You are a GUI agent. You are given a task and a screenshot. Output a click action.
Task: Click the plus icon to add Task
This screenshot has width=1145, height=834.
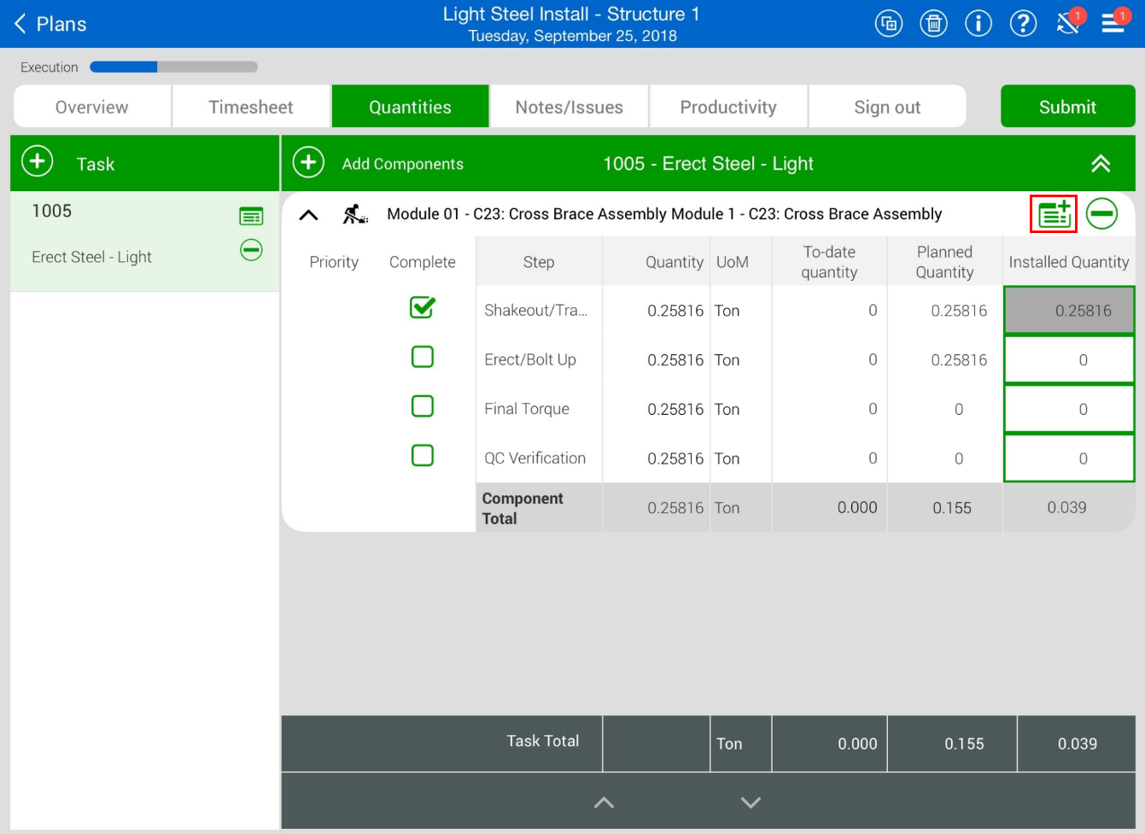tap(38, 162)
